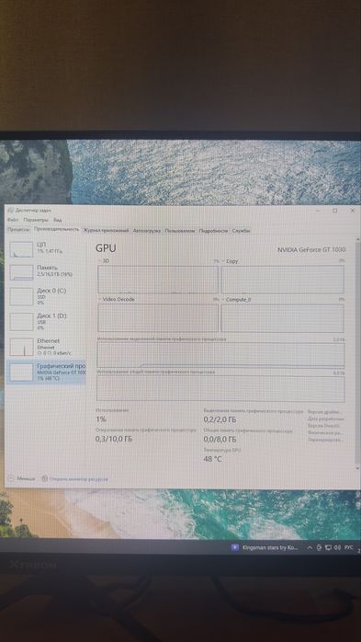Close the Task Manager window
This screenshot has height=642, width=361.
pos(353,211)
